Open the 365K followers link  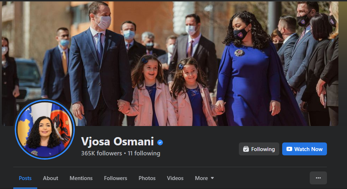[101, 153]
